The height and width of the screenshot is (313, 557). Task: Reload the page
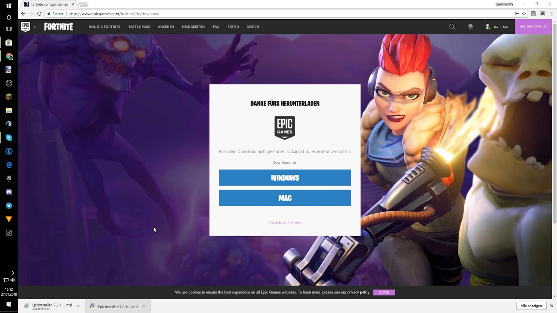(39, 13)
